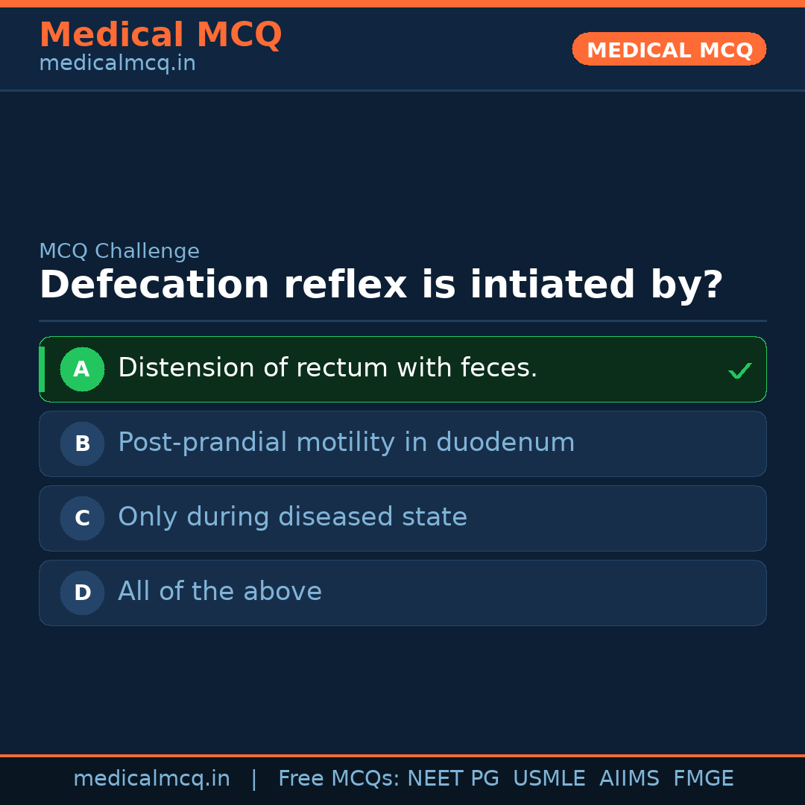Viewport: 805px width, 805px height.
Task: Click the green checkmark on option A
Action: pos(739,370)
